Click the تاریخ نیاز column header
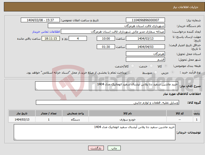 point(22,113)
